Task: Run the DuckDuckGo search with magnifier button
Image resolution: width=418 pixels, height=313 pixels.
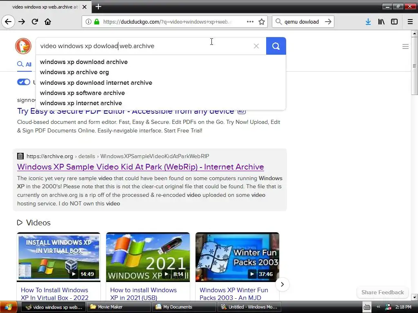Action: (x=276, y=46)
